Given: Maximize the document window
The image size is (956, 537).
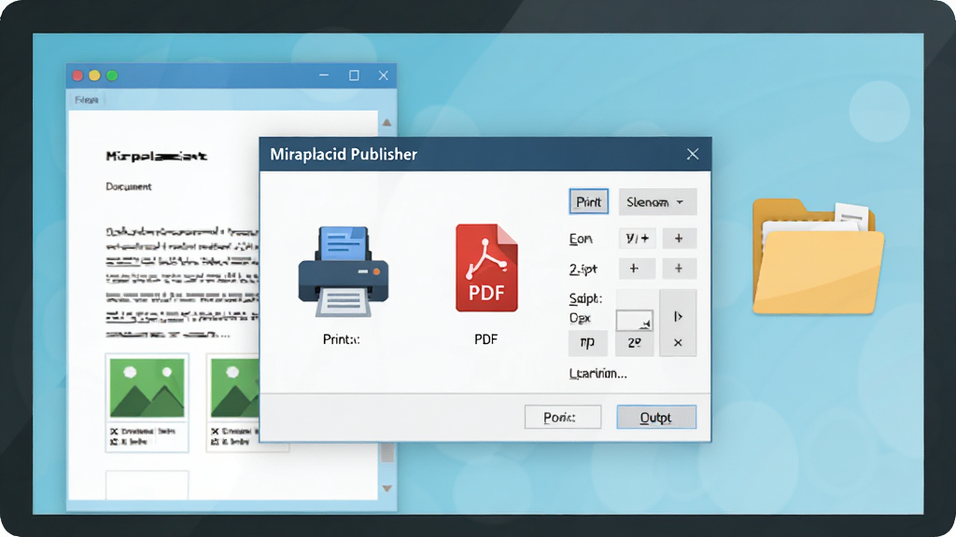Looking at the screenshot, I should 354,76.
